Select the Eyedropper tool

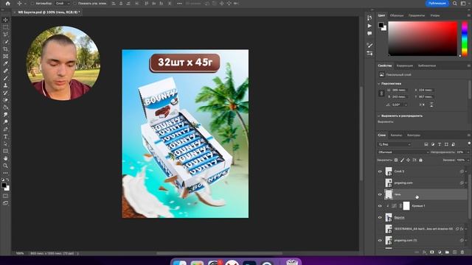point(5,63)
